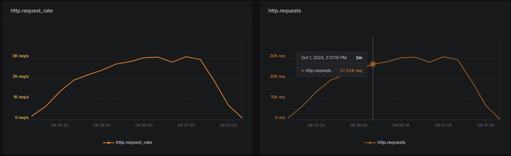
Task: Click 08:36:00 on the request_rate time axis
Action: (102, 125)
